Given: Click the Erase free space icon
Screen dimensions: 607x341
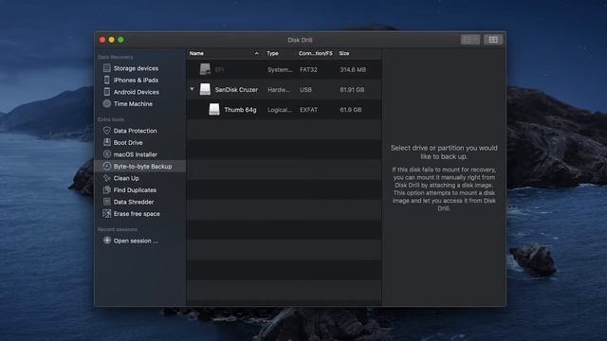Looking at the screenshot, I should click(107, 213).
